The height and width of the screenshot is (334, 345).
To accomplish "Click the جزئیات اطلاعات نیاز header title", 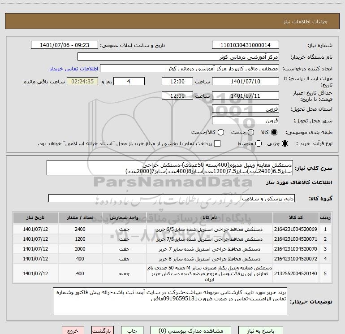I will (x=306, y=22).
